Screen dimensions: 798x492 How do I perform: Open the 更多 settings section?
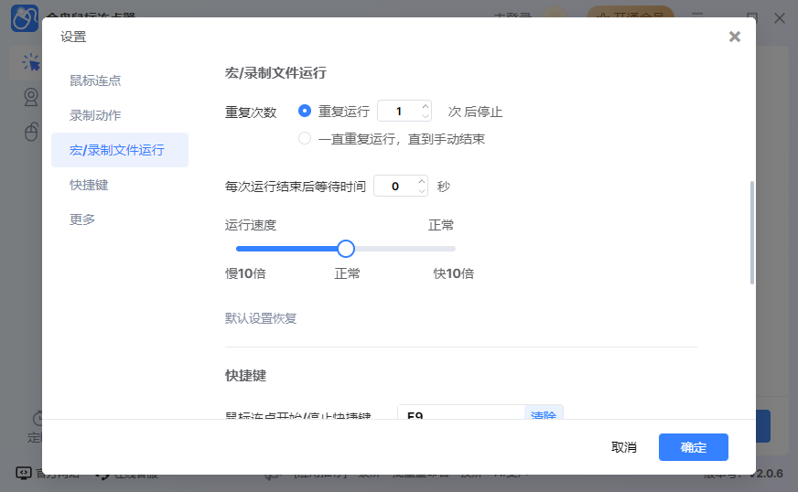coord(82,219)
